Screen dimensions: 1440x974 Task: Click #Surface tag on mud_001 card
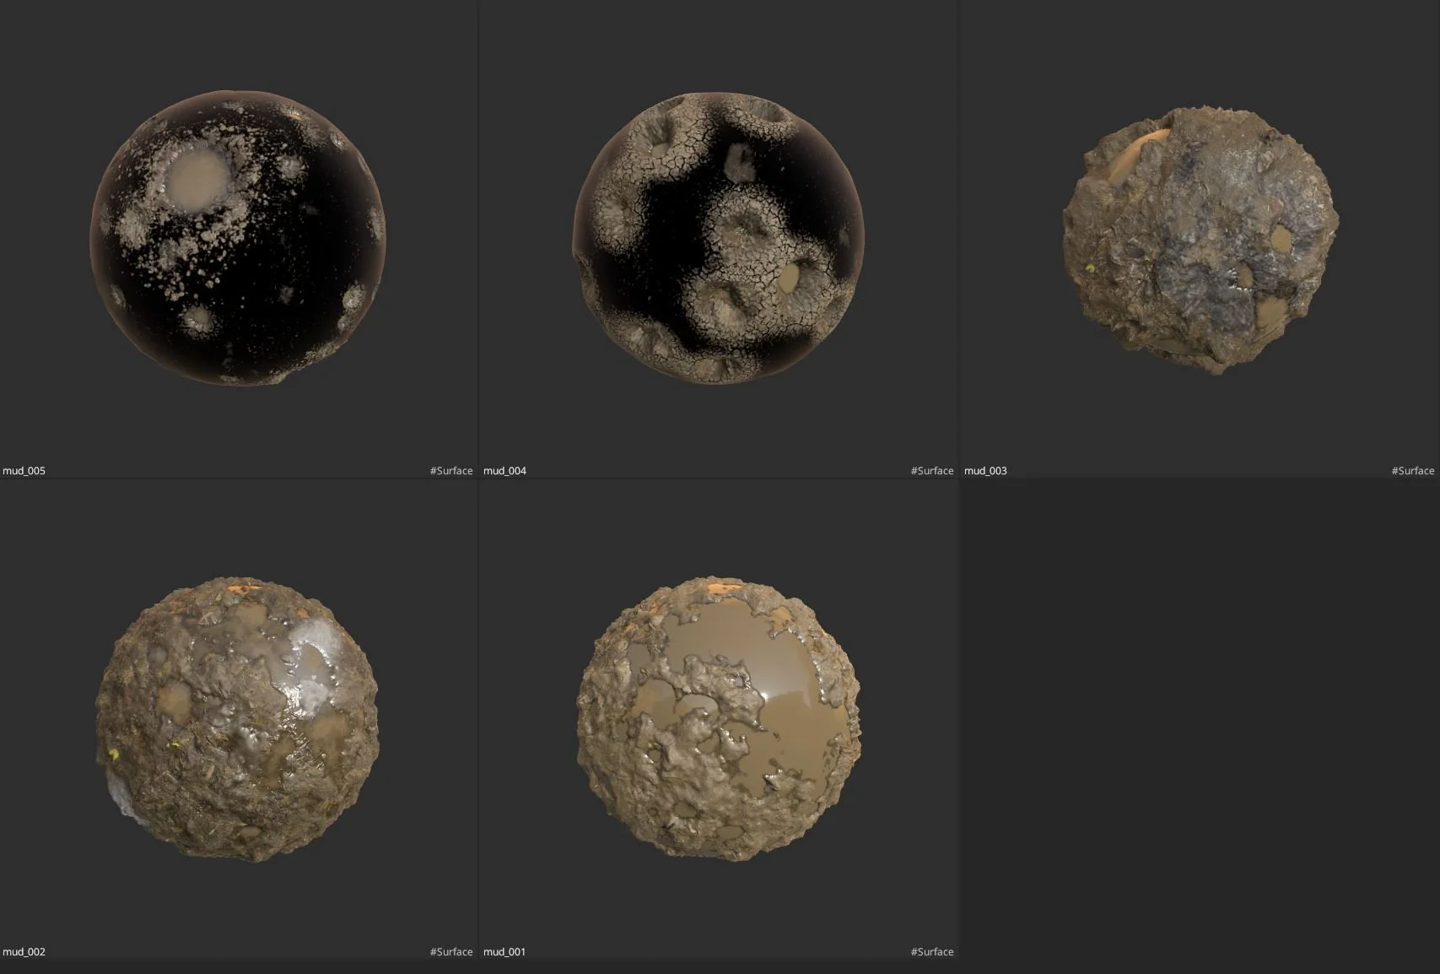click(932, 952)
